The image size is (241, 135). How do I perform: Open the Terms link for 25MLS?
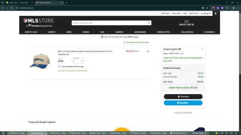[136, 37]
